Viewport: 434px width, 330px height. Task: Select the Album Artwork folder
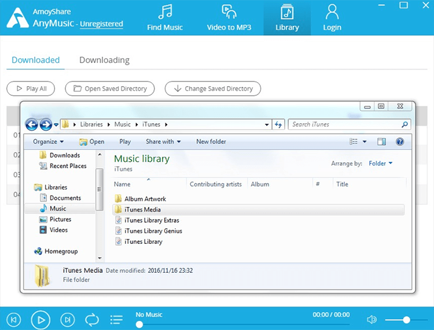pyautogui.click(x=141, y=199)
